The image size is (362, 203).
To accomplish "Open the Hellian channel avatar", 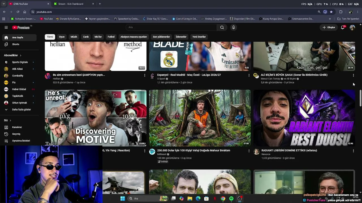I will [x=48, y=76].
